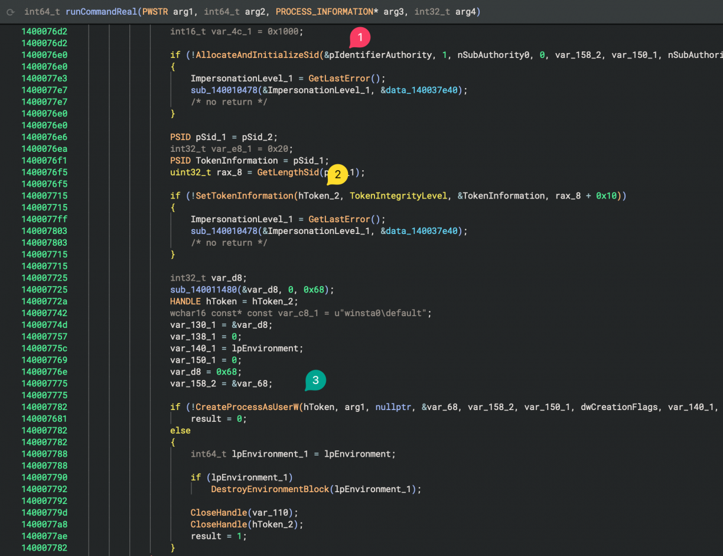Follow the sub_140011480 function reference
The height and width of the screenshot is (556, 723).
point(203,290)
